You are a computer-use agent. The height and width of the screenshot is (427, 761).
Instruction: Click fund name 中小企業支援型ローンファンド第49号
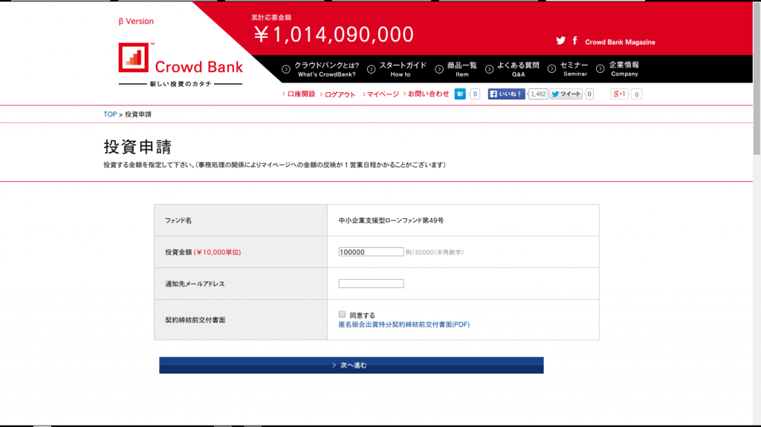pyautogui.click(x=391, y=221)
